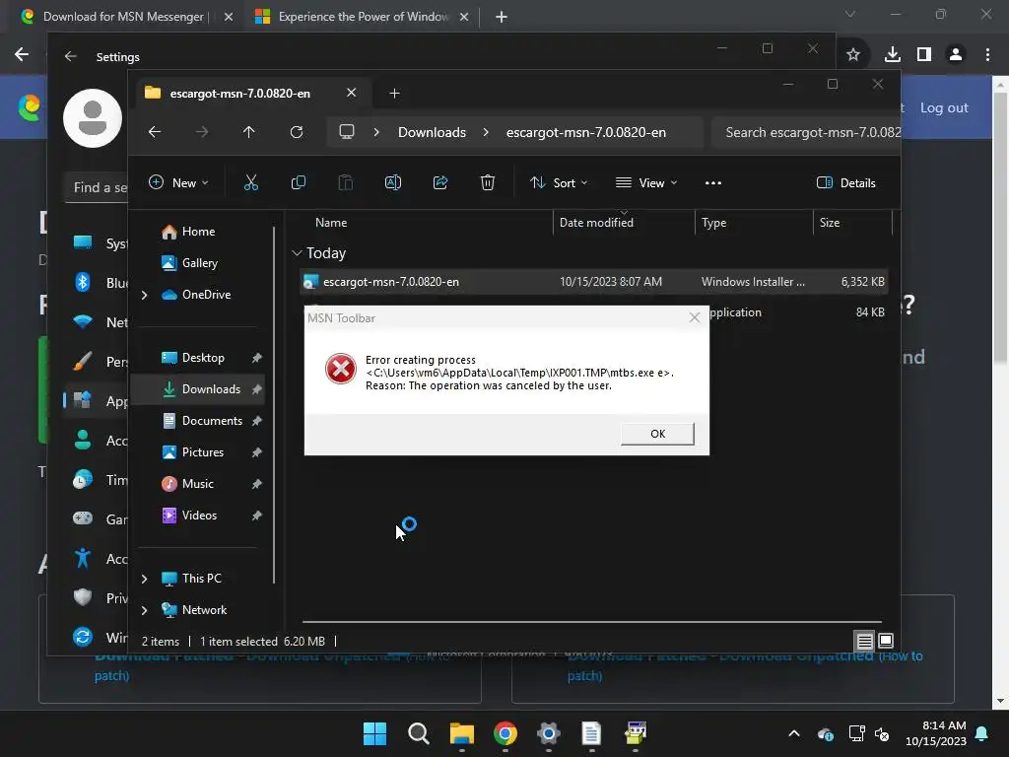Select the escargot-msn-7.0.0820-en installer file
The width and height of the screenshot is (1009, 757).
click(x=594, y=281)
